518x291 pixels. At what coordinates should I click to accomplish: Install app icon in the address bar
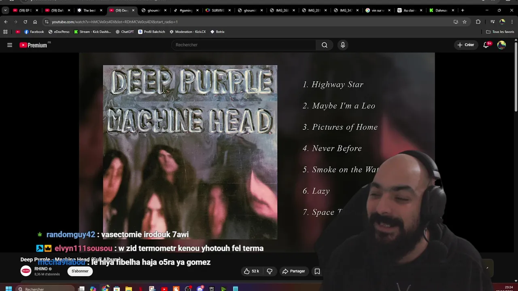[x=456, y=22]
